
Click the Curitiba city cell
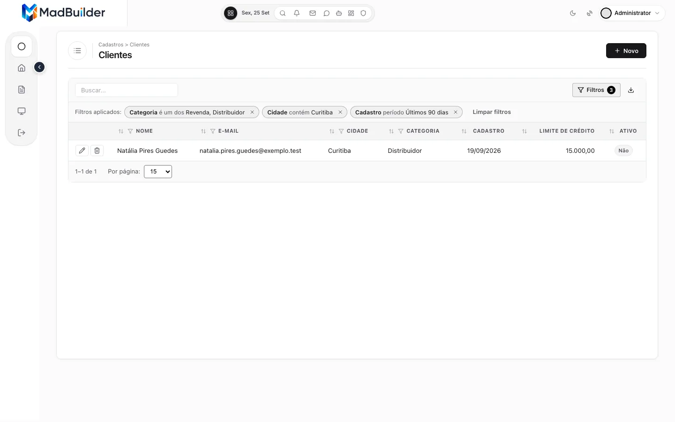[x=339, y=151]
